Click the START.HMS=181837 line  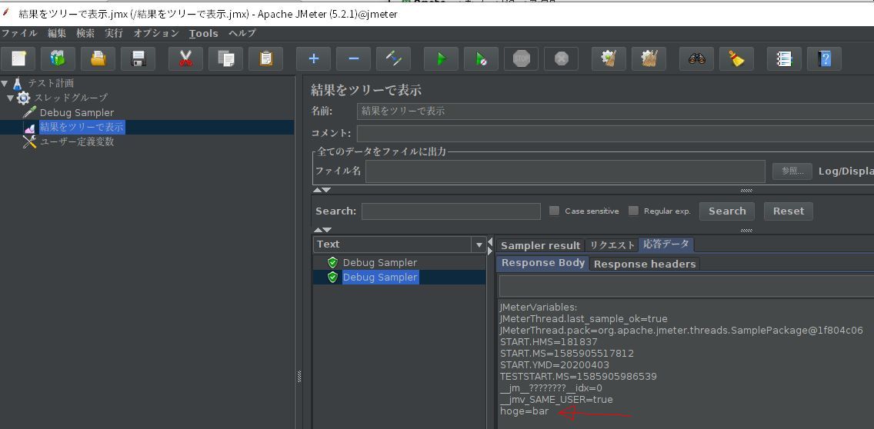(x=549, y=341)
